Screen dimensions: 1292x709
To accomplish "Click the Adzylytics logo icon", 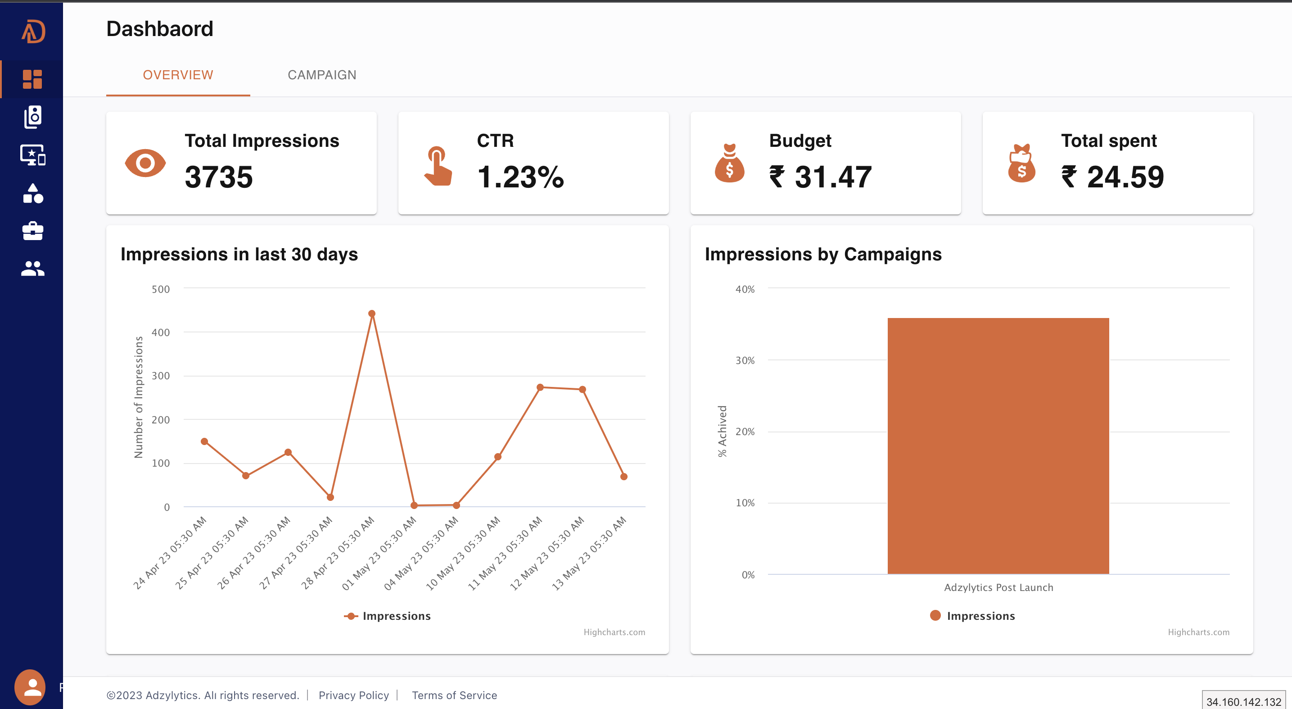I will tap(33, 31).
